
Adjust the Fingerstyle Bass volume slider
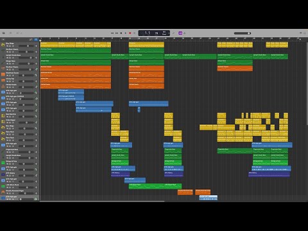[26, 152]
